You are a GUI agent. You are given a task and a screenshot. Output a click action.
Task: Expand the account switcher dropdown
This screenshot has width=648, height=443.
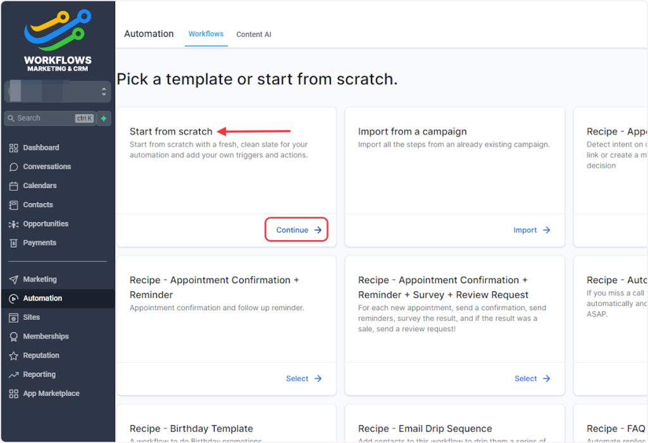pyautogui.click(x=103, y=92)
